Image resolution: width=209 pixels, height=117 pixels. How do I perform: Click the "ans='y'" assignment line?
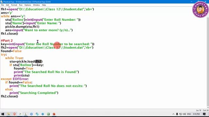(x=7, y=13)
